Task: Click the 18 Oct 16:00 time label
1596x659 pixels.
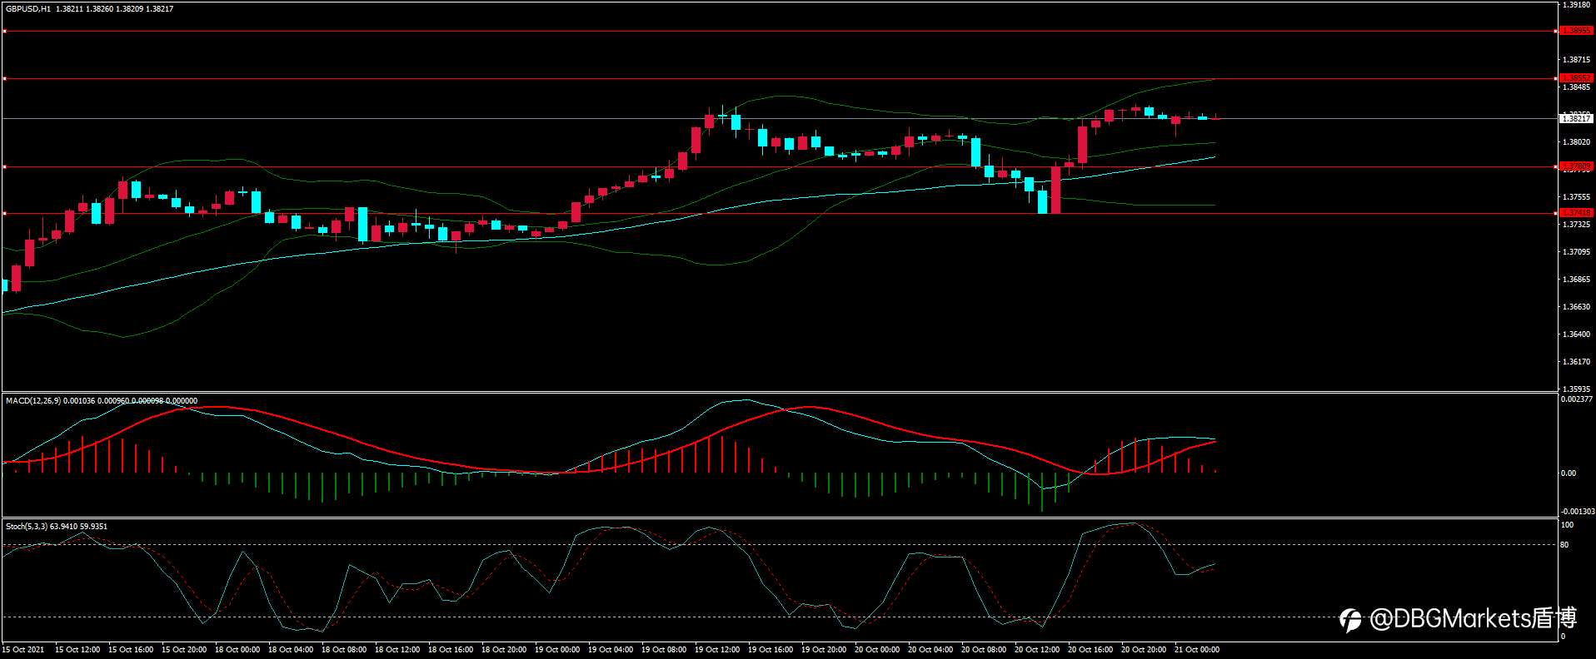Action: coord(451,650)
